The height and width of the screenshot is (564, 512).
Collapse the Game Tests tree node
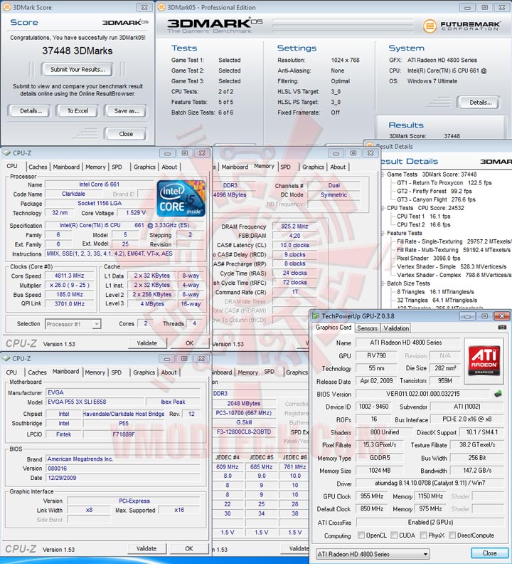[x=383, y=174]
